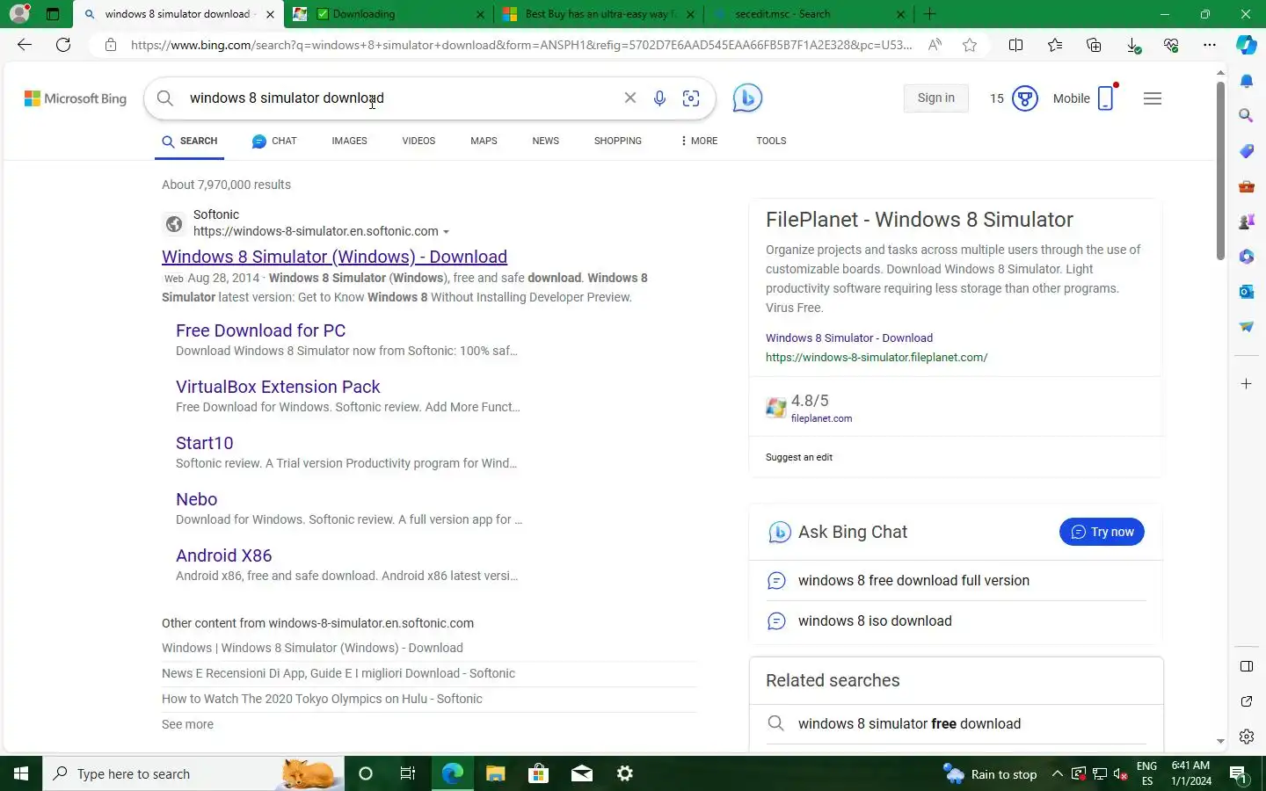The width and height of the screenshot is (1266, 791).
Task: Expand Softonic result URL dropdown arrow
Action: pyautogui.click(x=446, y=232)
